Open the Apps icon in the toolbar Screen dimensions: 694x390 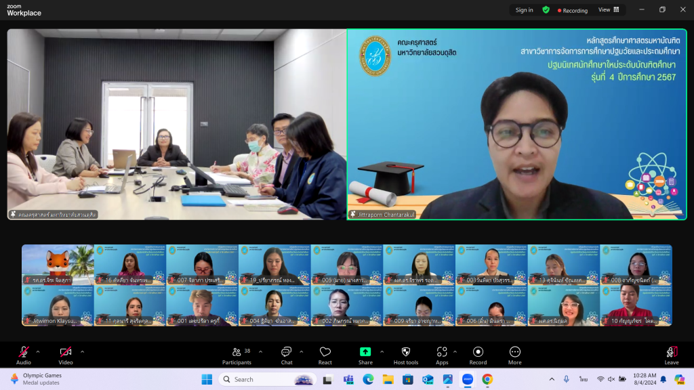(x=442, y=352)
